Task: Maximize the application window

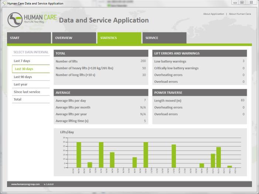Action: 242,3
